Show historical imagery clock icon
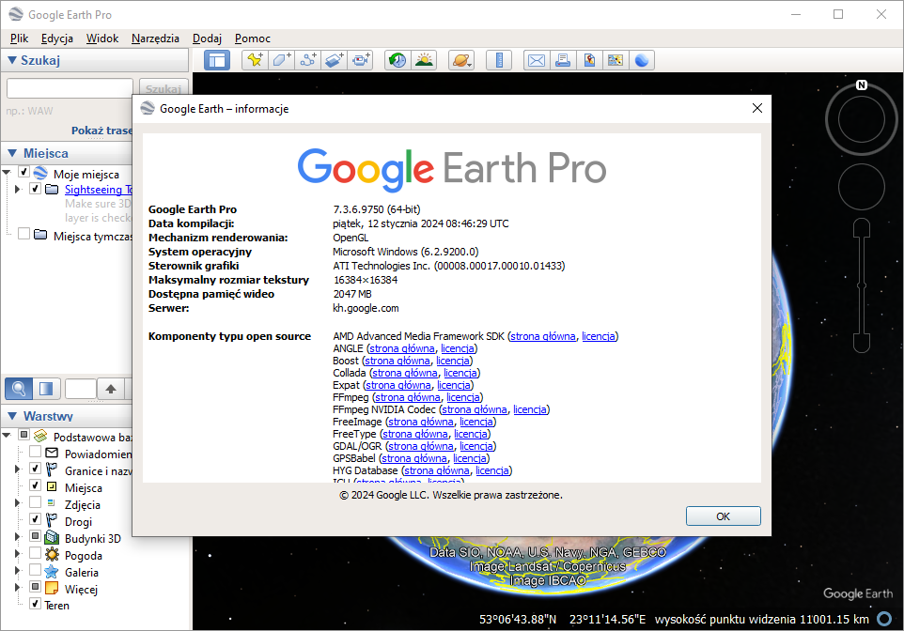 click(x=397, y=60)
